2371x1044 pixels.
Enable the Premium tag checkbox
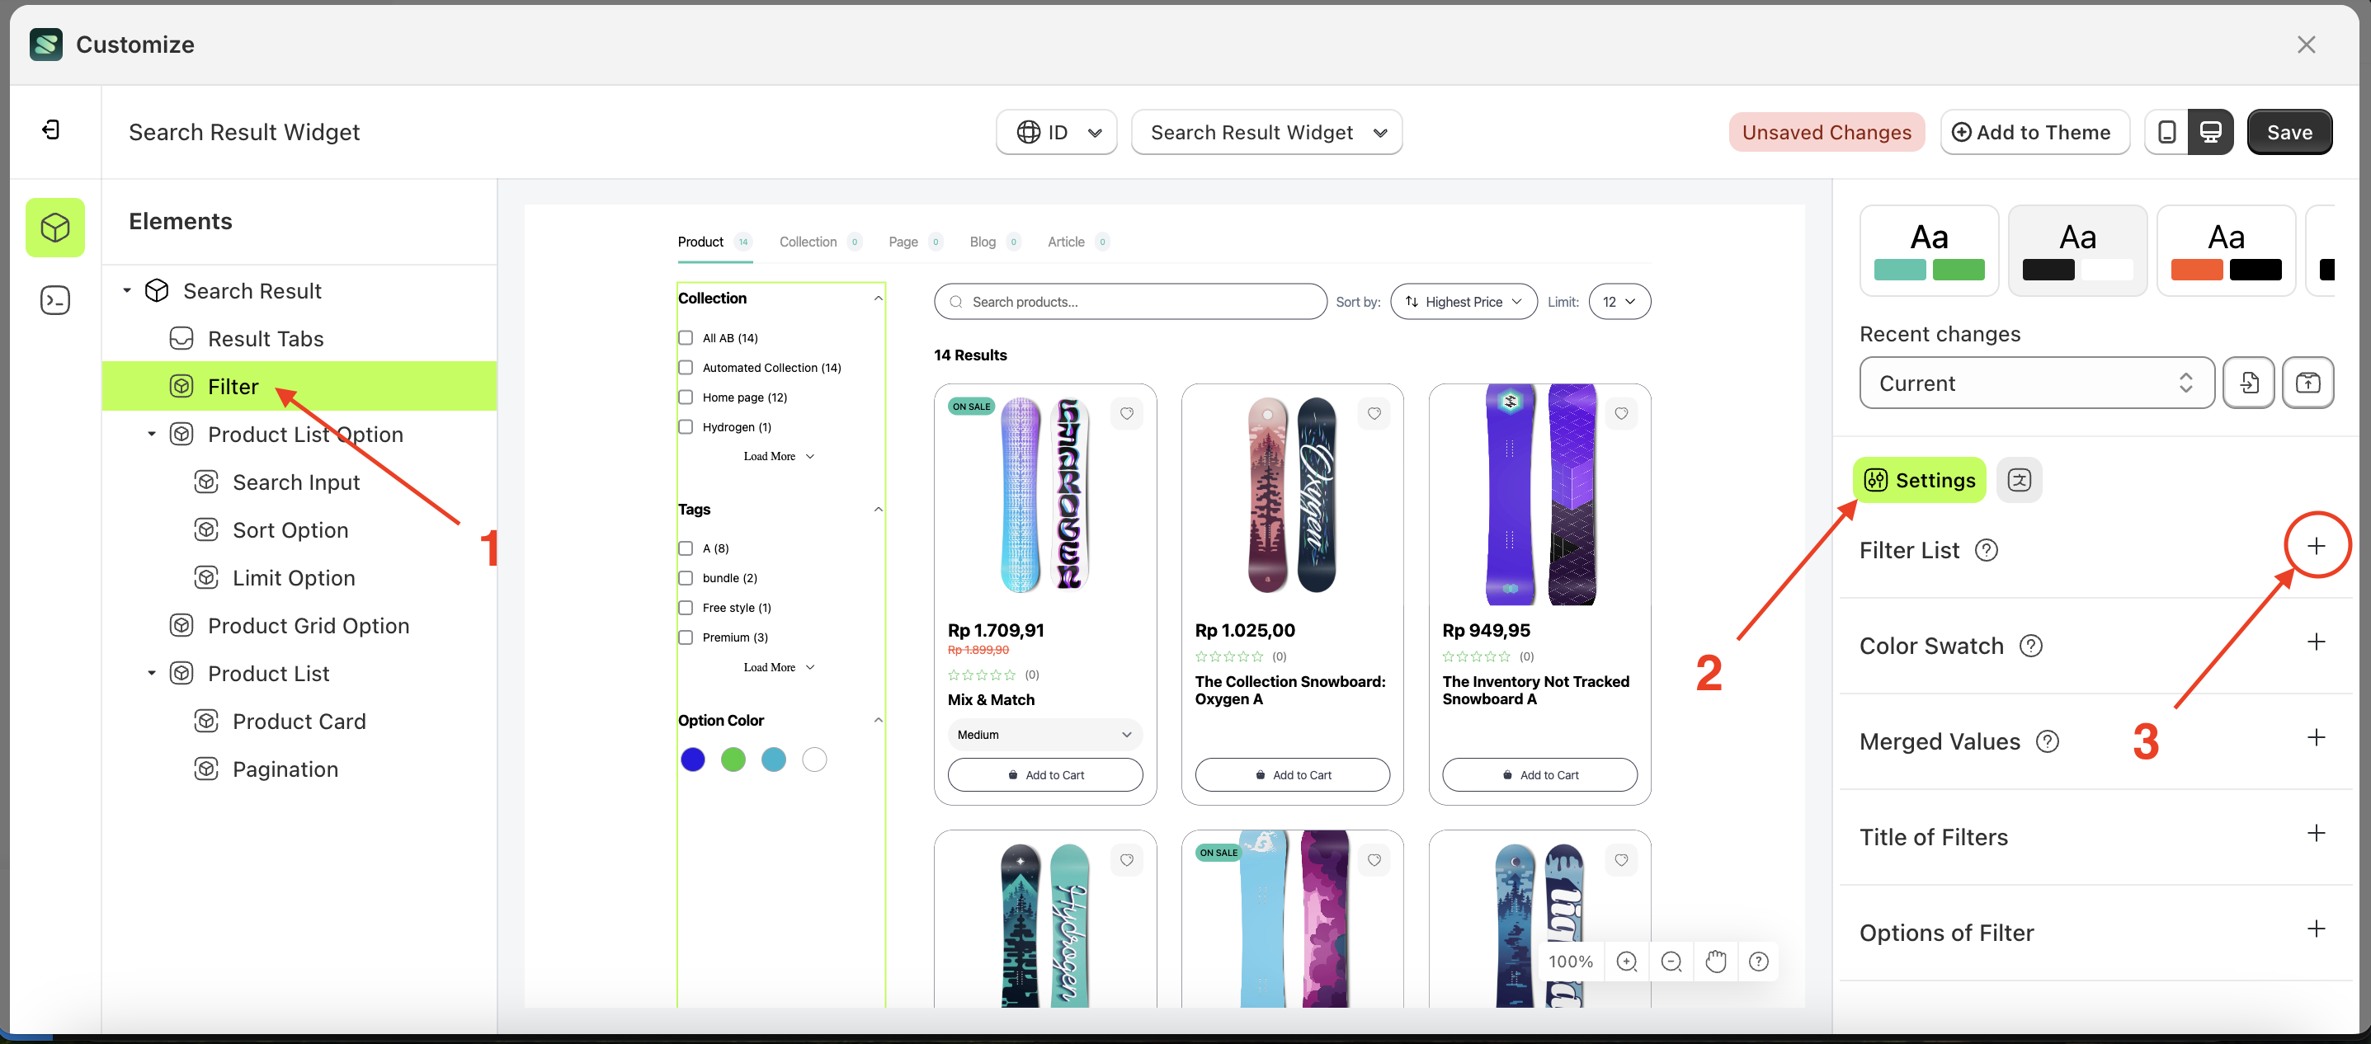coord(686,637)
